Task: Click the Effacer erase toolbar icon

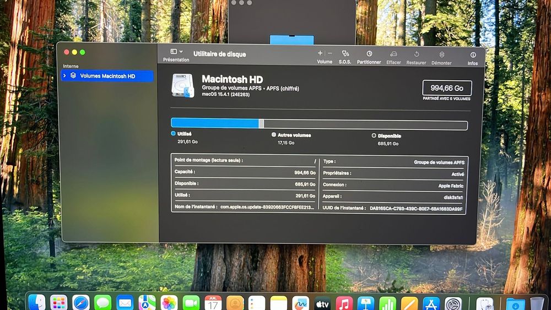Action: [x=393, y=54]
